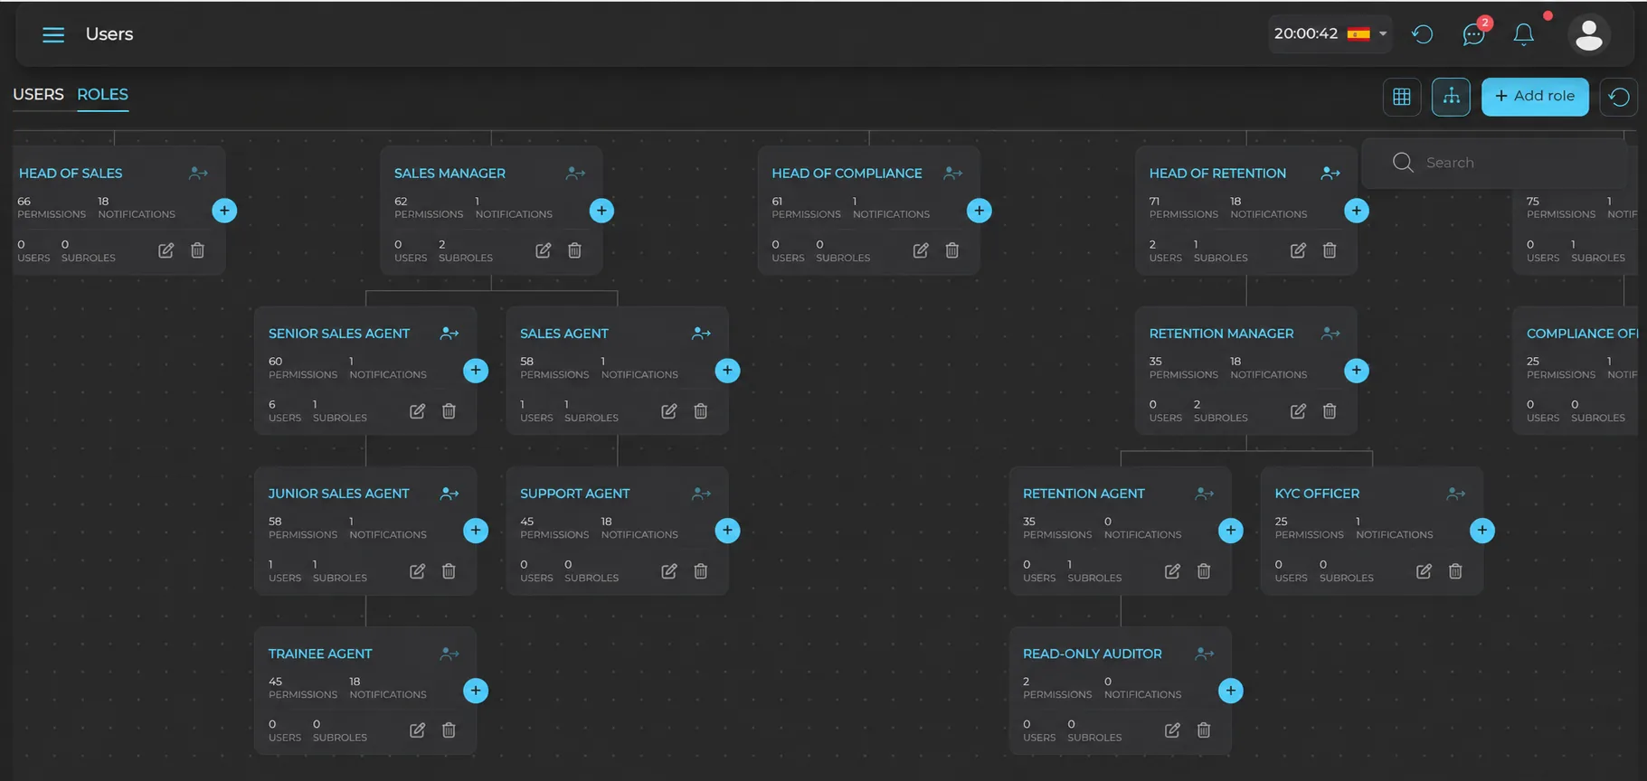Open the user profile avatar
The width and height of the screenshot is (1647, 781).
(1589, 34)
